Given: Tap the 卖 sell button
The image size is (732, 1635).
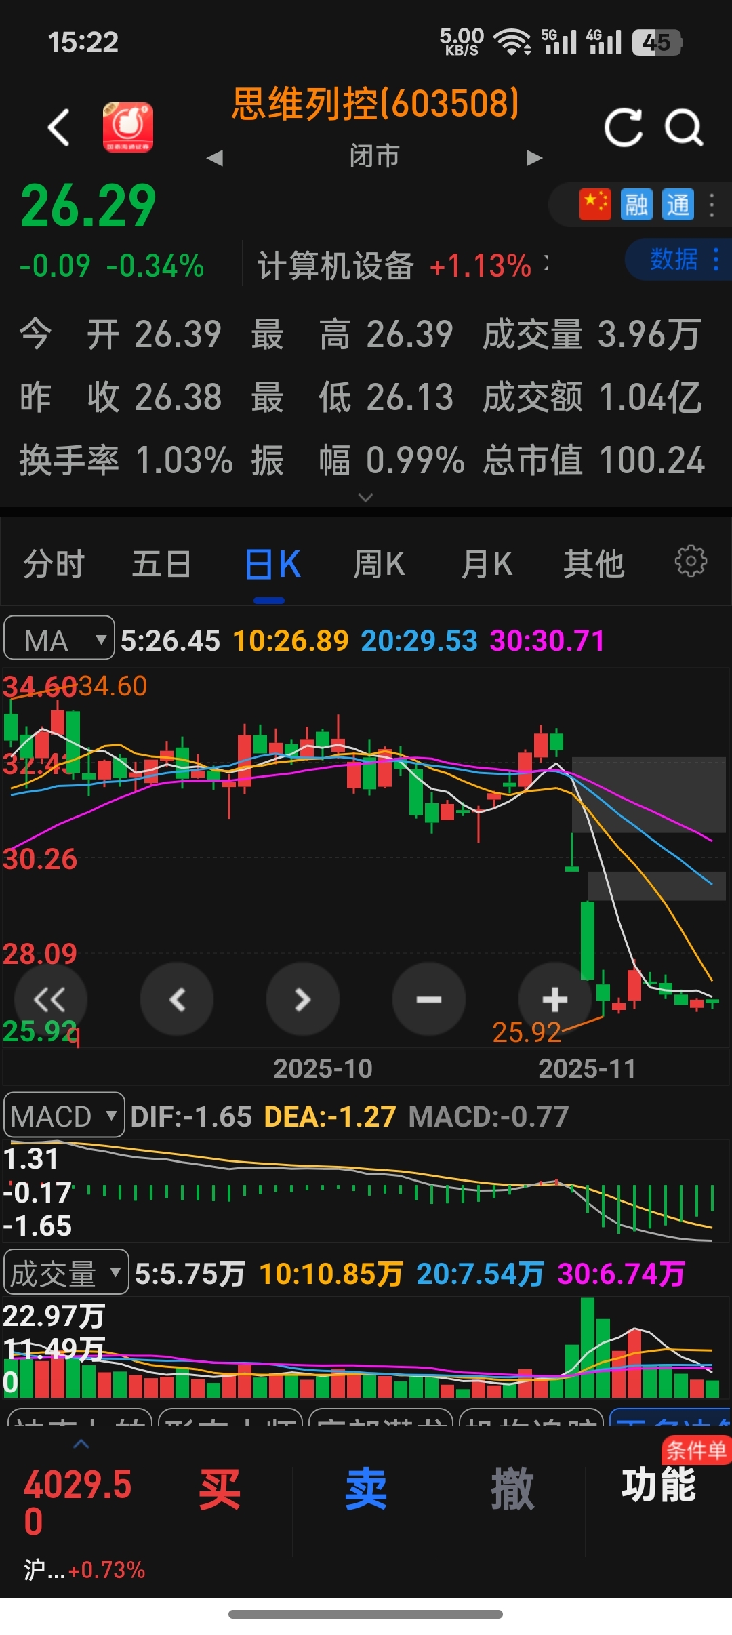Looking at the screenshot, I should click(x=366, y=1489).
